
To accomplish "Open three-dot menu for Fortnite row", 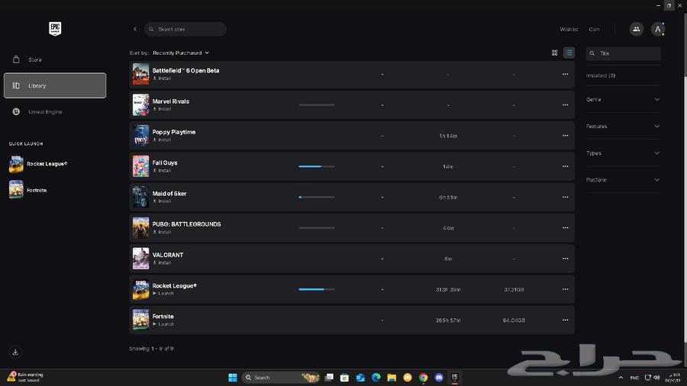I will click(x=565, y=320).
